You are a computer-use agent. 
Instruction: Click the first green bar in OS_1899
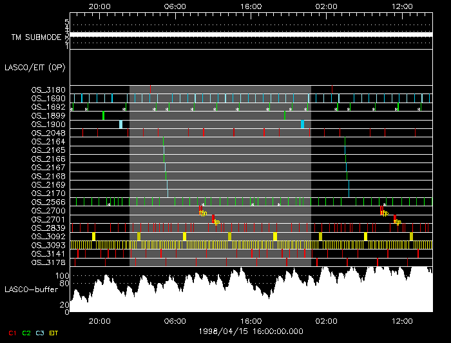(103, 115)
